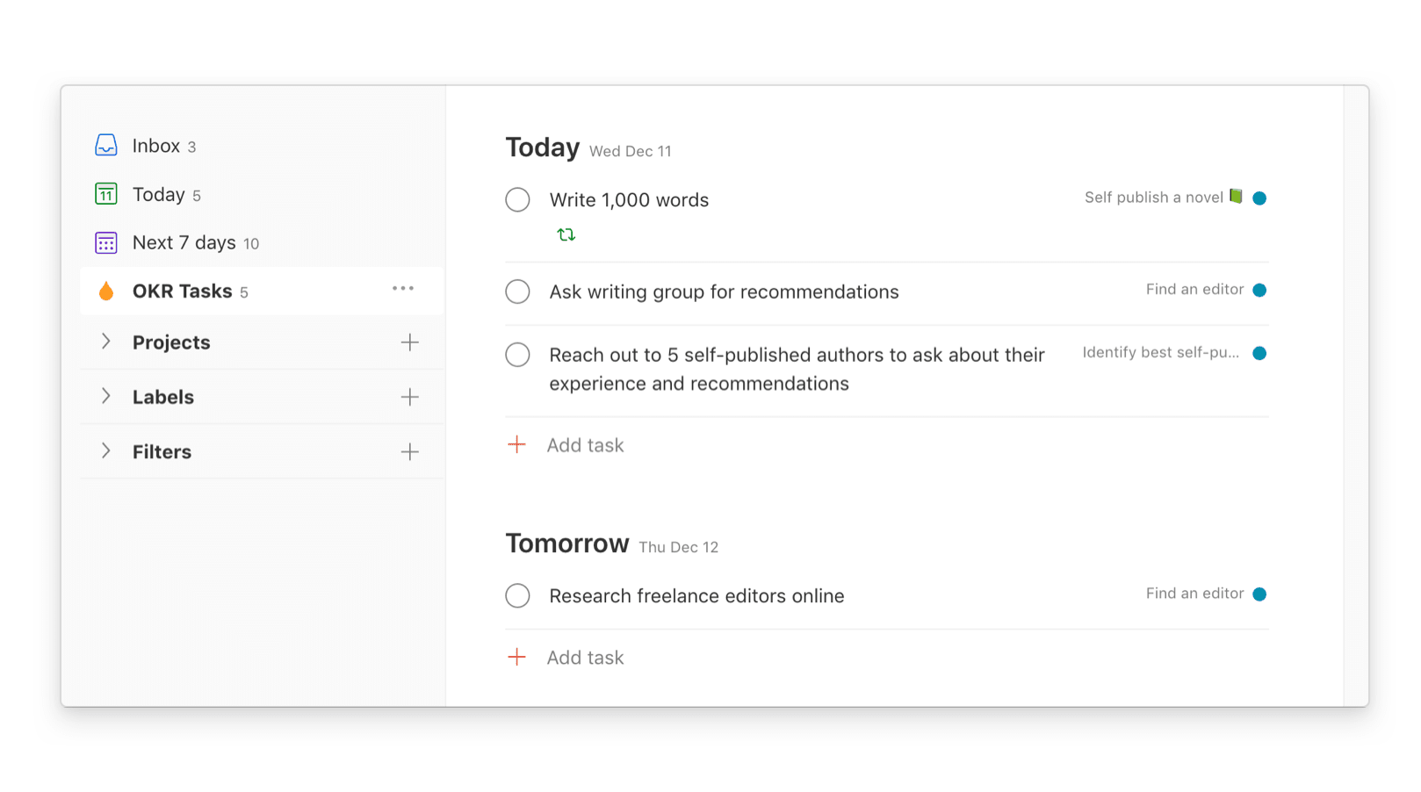The height and width of the screenshot is (792, 1421).
Task: Click the plus icon next to Projects
Action: coord(409,342)
